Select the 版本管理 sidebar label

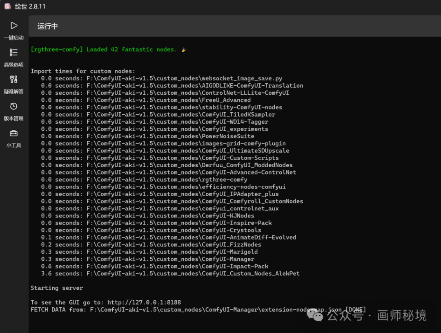point(13,119)
